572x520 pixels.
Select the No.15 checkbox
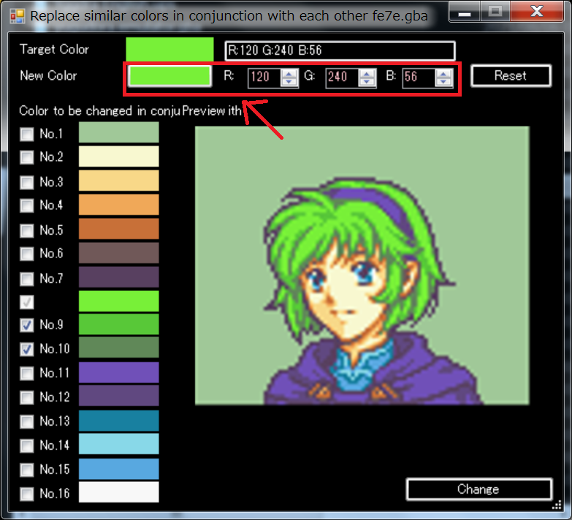click(x=26, y=470)
